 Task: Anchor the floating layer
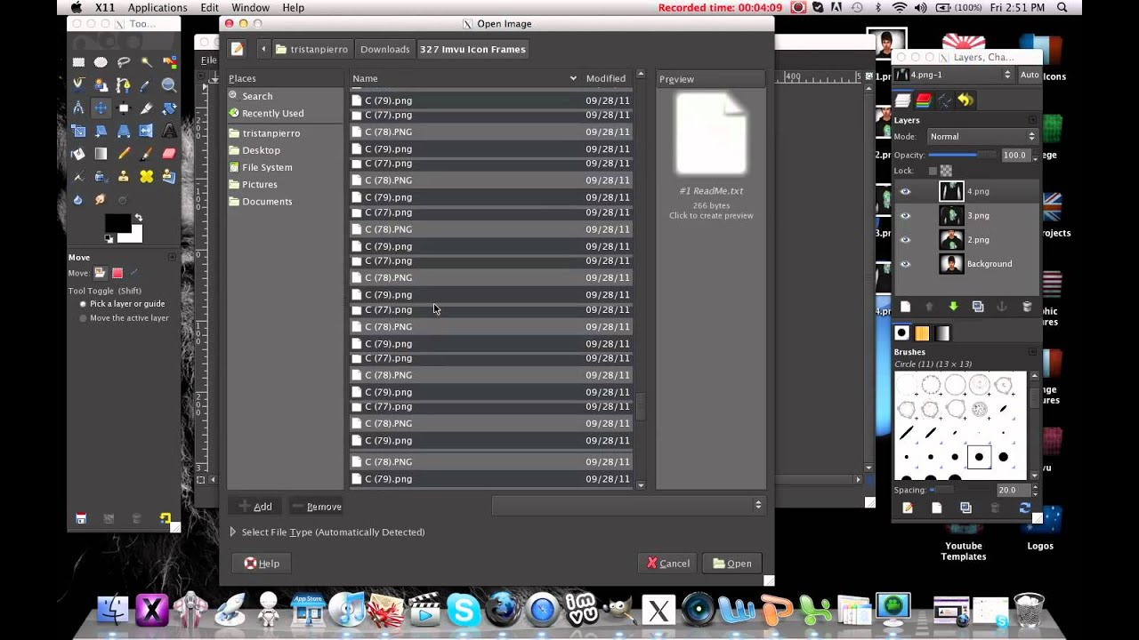click(x=1002, y=307)
